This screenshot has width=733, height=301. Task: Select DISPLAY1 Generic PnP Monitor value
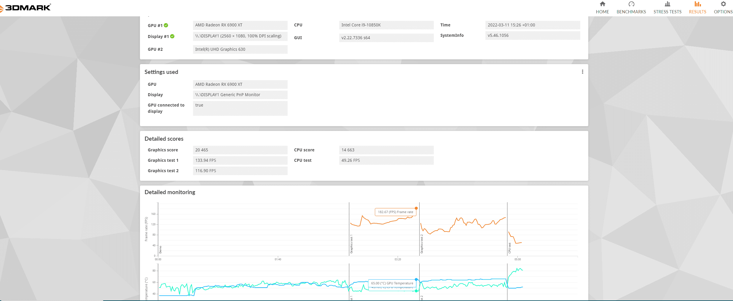click(x=240, y=95)
